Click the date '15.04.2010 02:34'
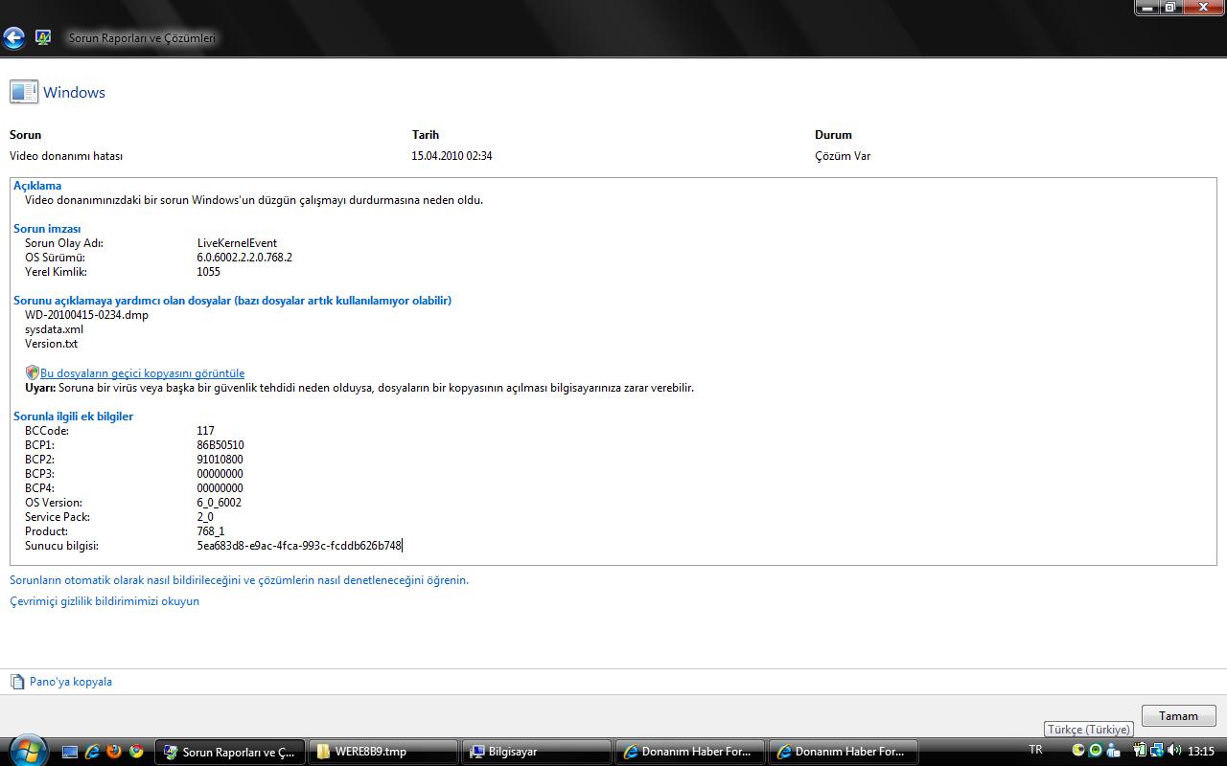 coord(451,156)
